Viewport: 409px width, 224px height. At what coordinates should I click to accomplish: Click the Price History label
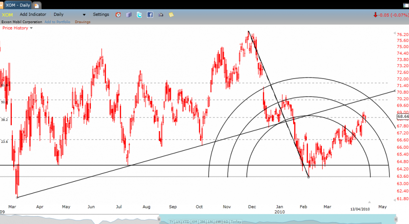(x=15, y=28)
